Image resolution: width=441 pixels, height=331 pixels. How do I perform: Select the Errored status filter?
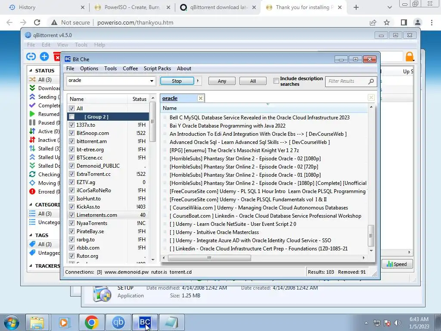[44, 192]
